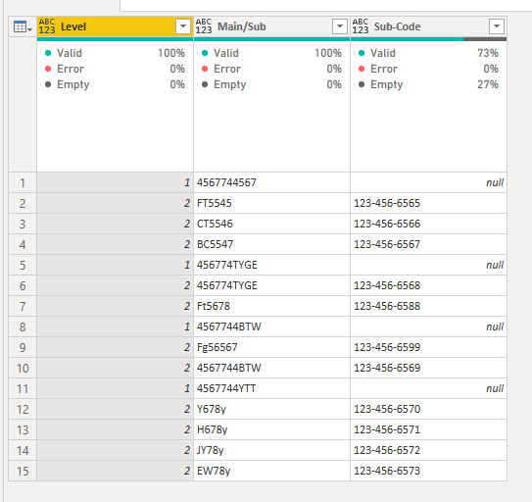
Task: Select row number 15 header
Action: coord(23,471)
